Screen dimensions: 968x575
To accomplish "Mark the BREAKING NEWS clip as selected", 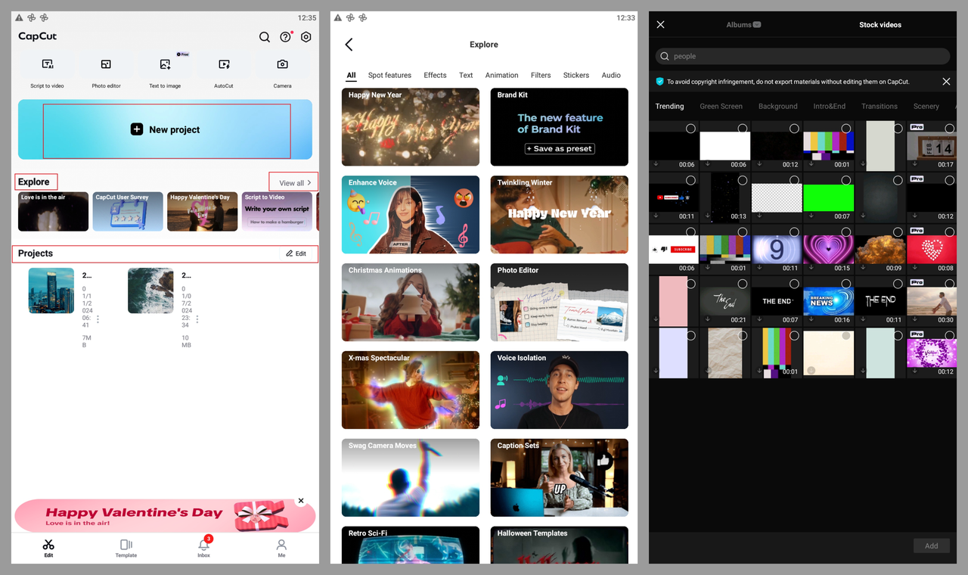I will coord(845,283).
